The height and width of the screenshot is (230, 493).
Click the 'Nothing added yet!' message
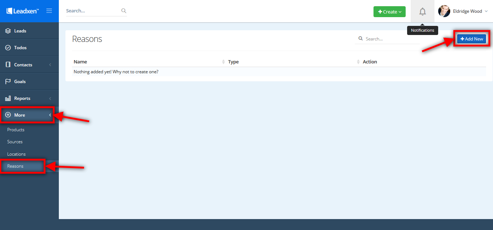pyautogui.click(x=116, y=72)
